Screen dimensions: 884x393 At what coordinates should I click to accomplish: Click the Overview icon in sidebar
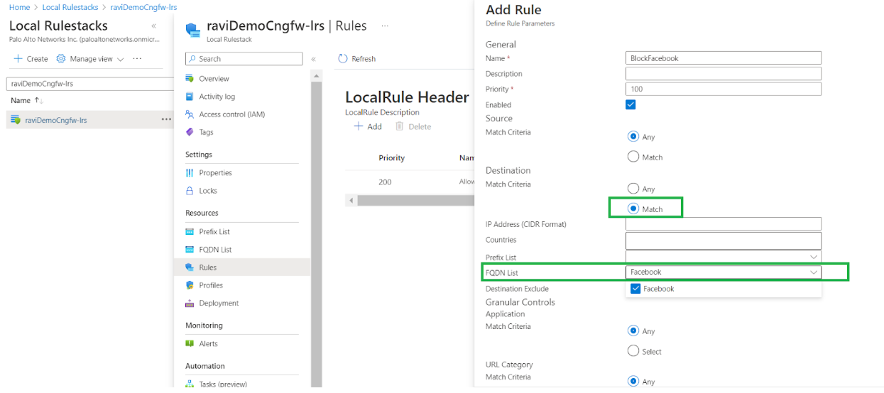coord(190,79)
